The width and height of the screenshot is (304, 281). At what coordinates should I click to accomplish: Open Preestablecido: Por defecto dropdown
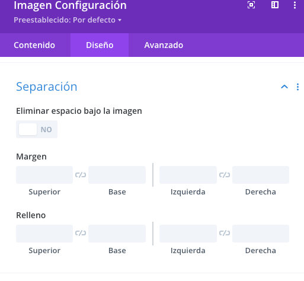pos(68,20)
